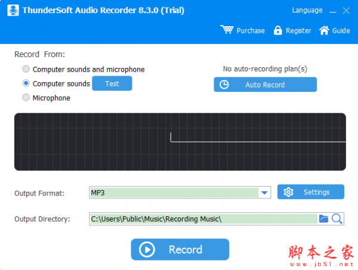Click the gear icon on Settings

click(x=288, y=192)
